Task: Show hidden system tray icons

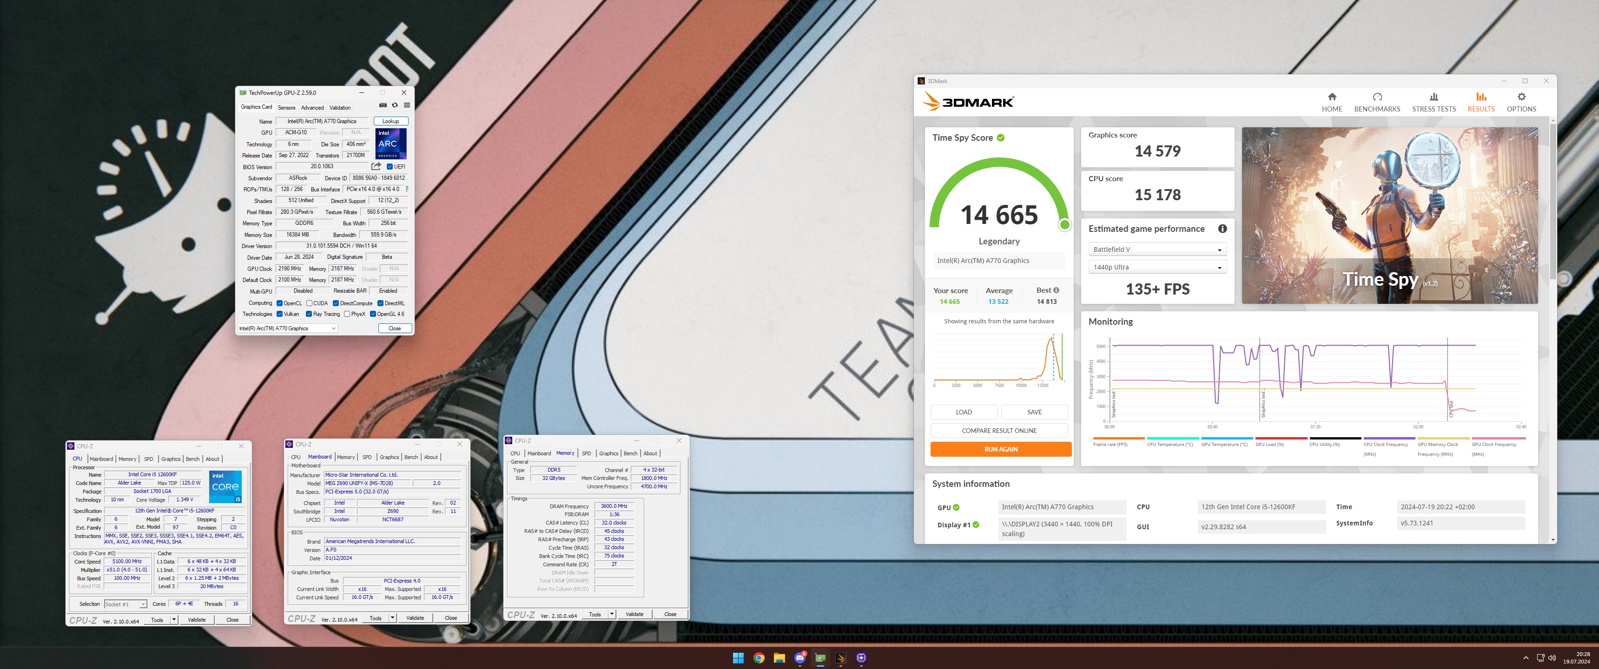Action: 1526,658
